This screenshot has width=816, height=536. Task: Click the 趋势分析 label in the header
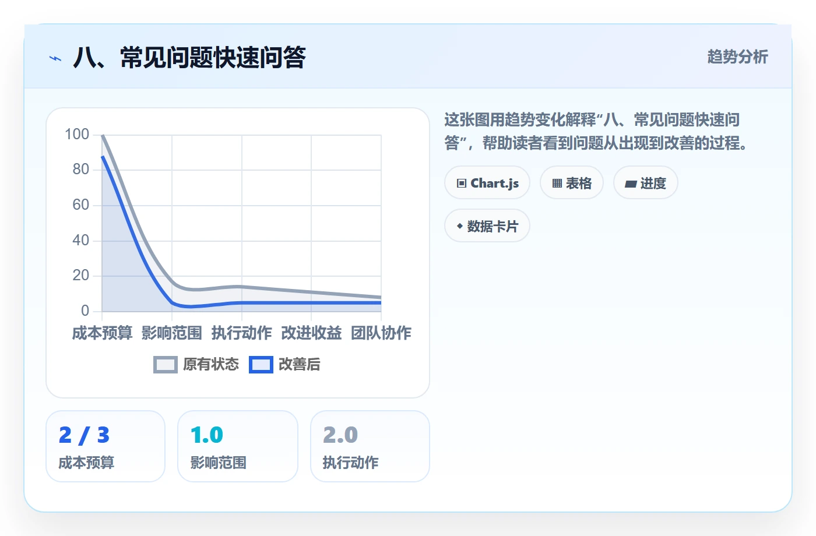click(737, 57)
